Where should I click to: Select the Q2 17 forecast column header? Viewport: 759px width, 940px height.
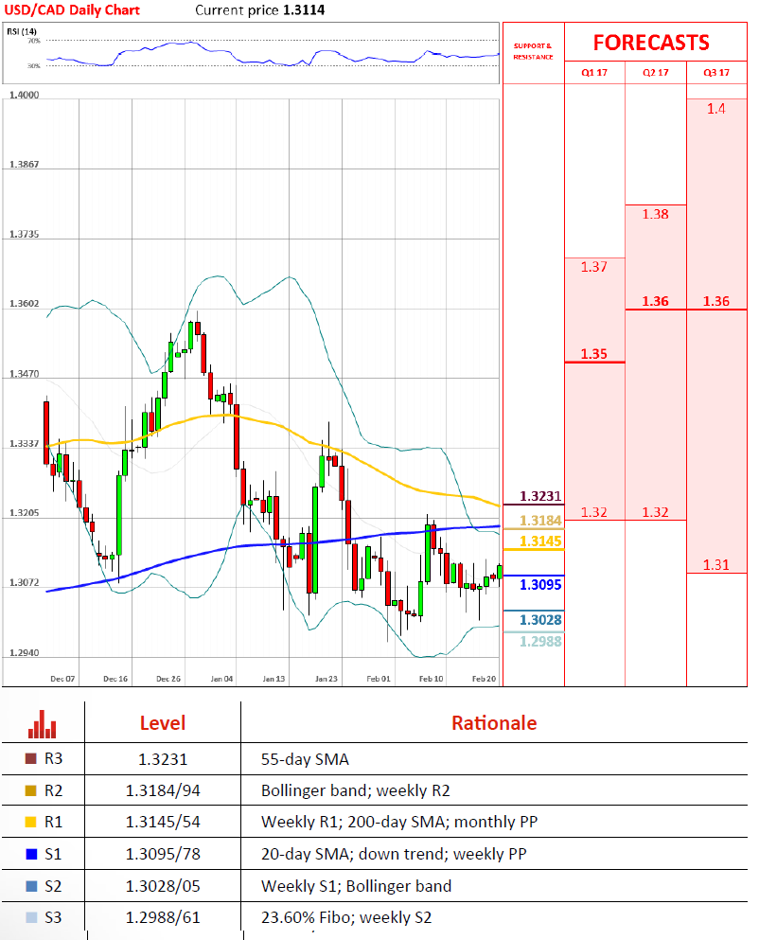(655, 73)
